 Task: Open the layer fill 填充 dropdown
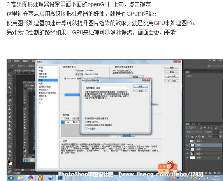click(220, 137)
